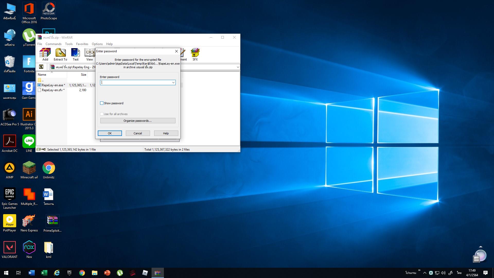Select the Nox desktop icon
Screen dimensions: 494x278
click(29, 250)
